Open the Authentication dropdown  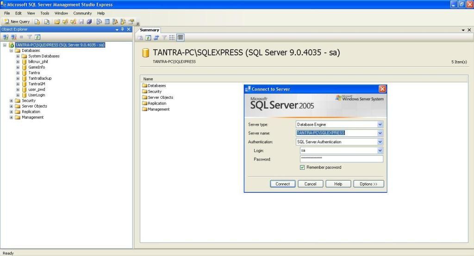[x=380, y=142]
